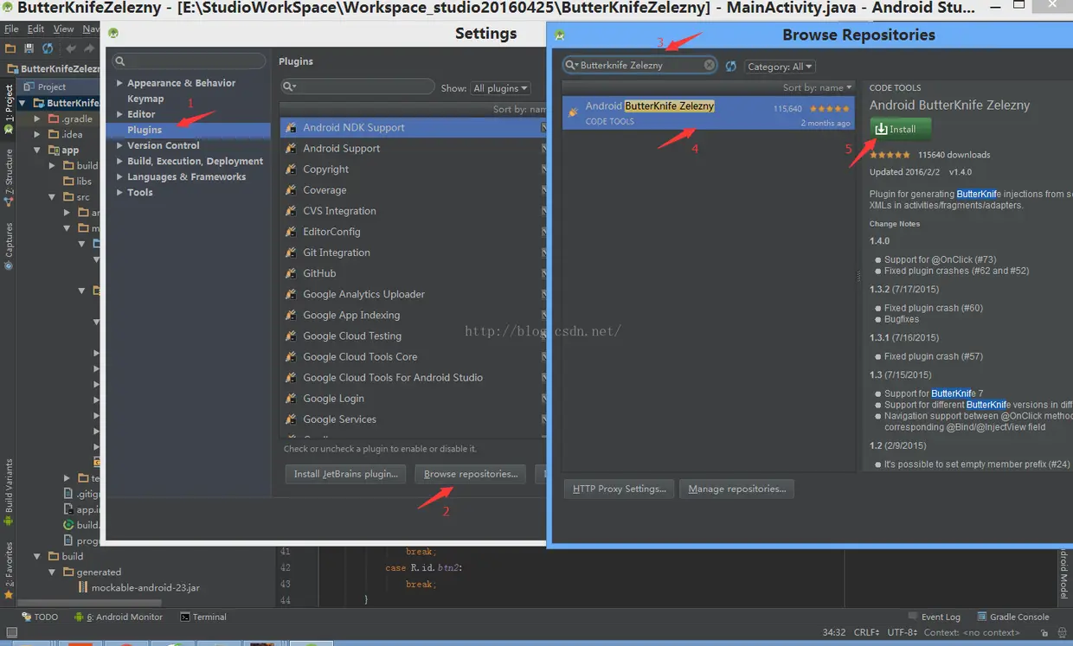
Task: Click the Redo arrow toolbar icon
Action: [87, 48]
